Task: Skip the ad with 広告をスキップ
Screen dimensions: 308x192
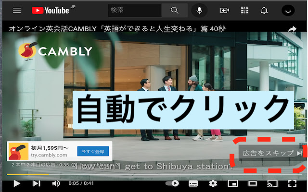Action: [273, 153]
